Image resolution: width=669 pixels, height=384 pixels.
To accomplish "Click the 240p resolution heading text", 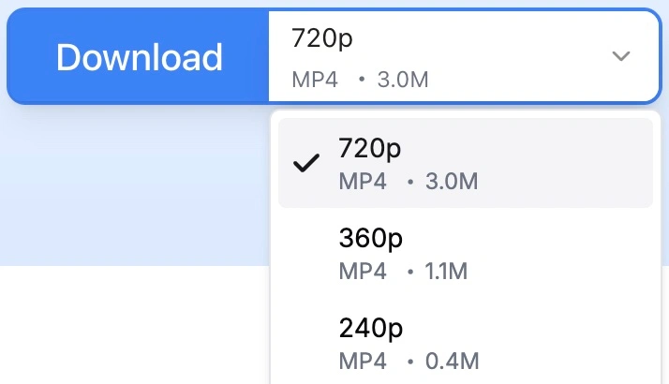I will coord(370,329).
